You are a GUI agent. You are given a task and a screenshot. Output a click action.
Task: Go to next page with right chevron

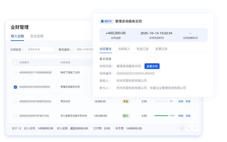pyautogui.click(x=195, y=128)
